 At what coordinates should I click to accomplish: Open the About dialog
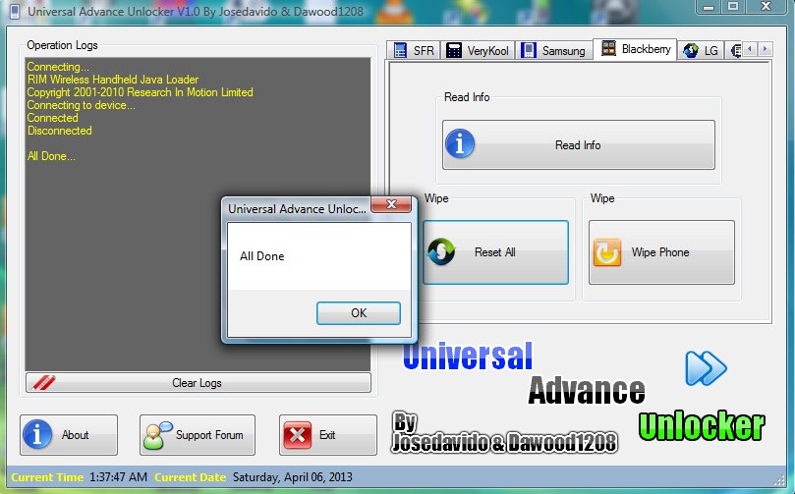pos(69,435)
